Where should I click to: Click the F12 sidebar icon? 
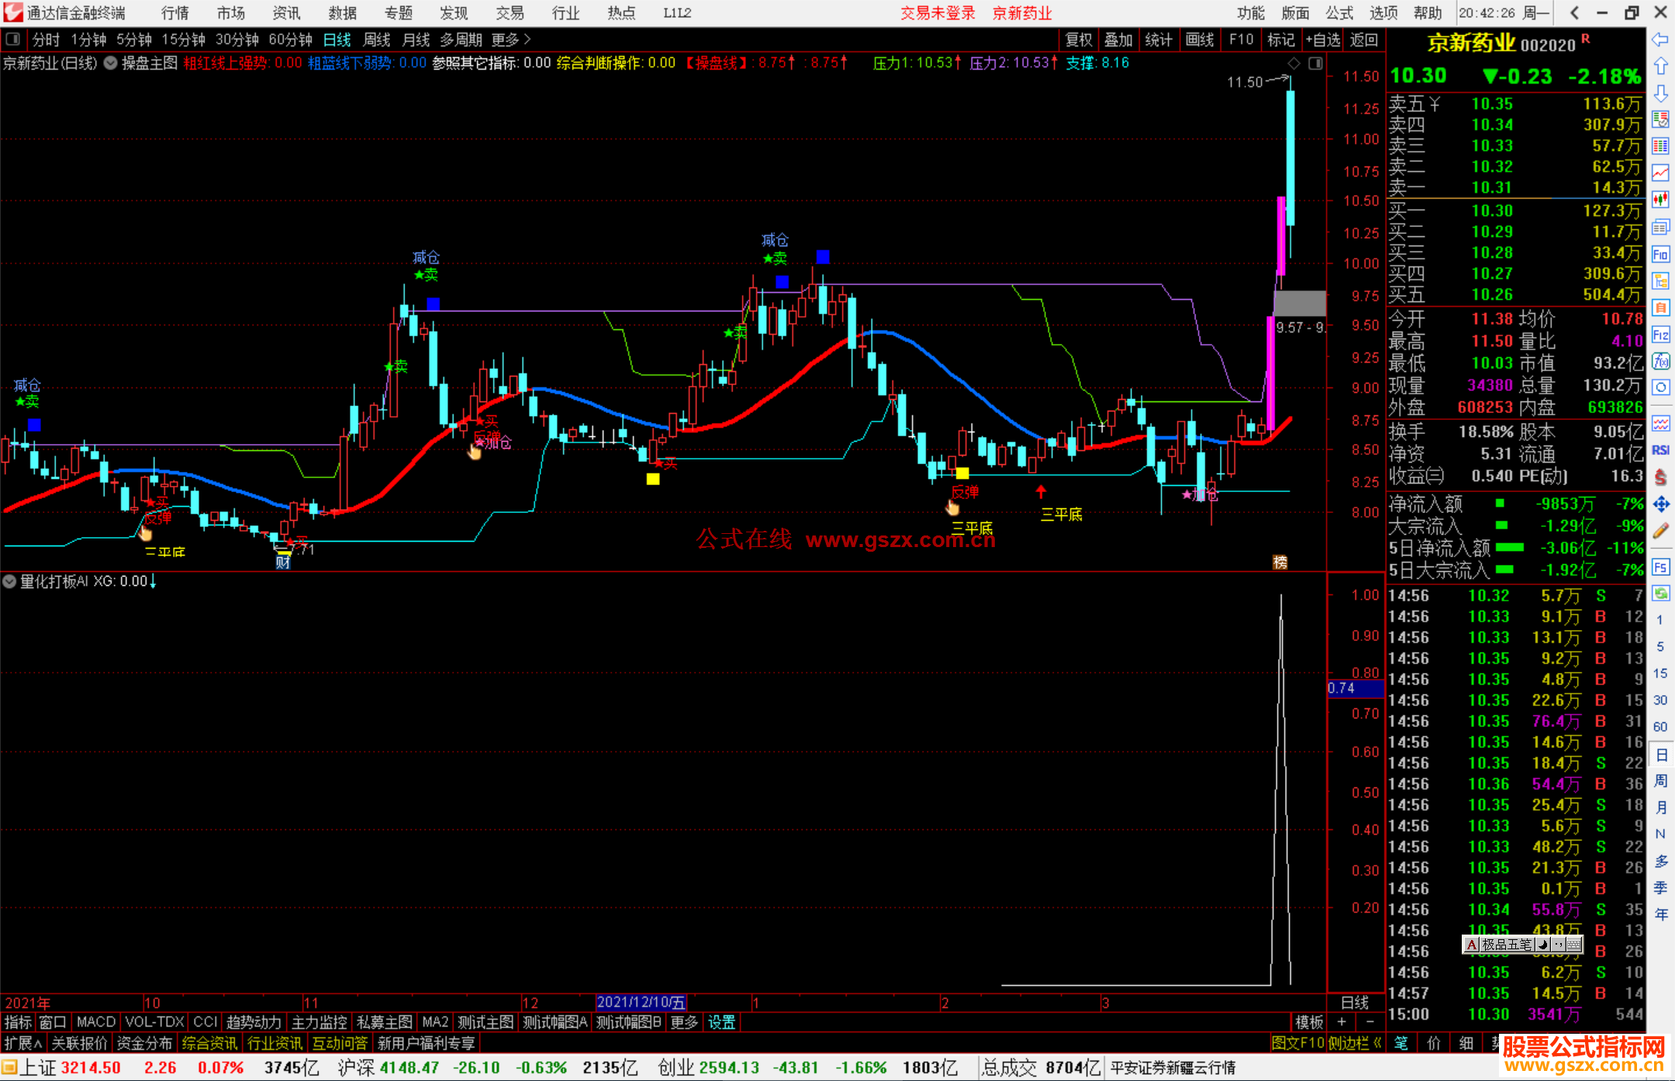click(1660, 335)
